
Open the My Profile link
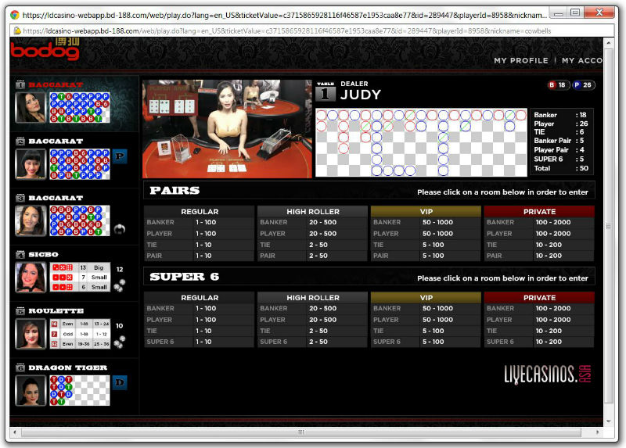521,61
